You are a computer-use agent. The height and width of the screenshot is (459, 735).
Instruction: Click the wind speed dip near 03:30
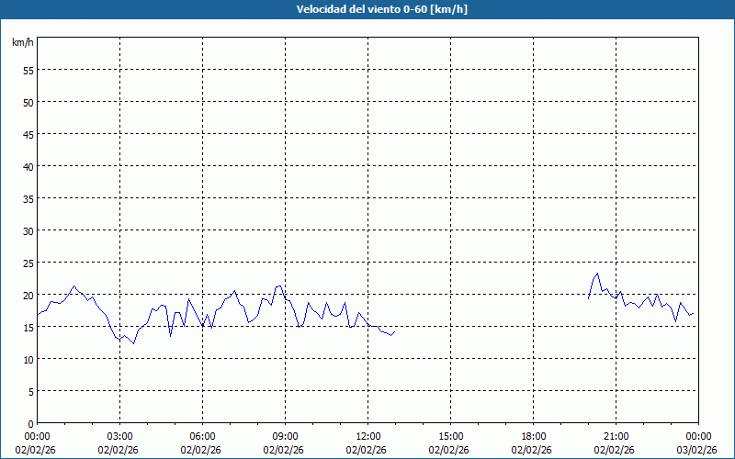coord(134,343)
